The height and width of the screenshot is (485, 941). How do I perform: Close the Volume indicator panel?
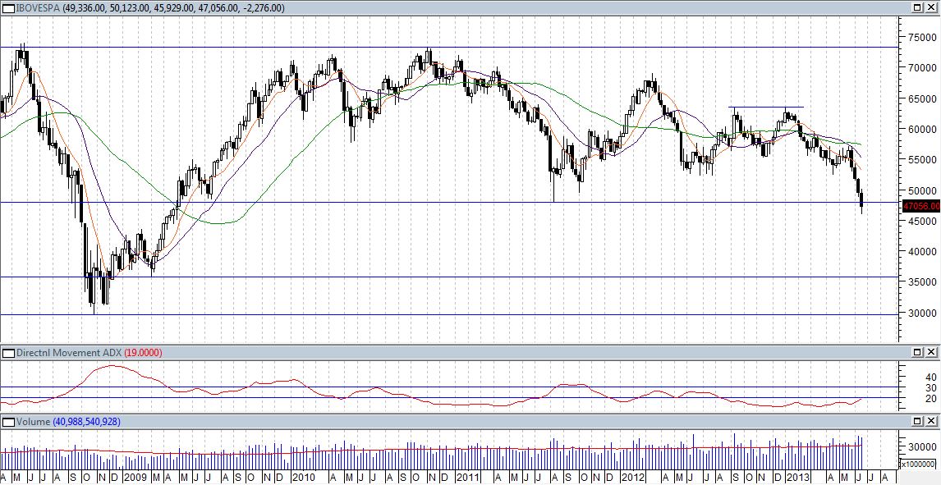coord(932,422)
